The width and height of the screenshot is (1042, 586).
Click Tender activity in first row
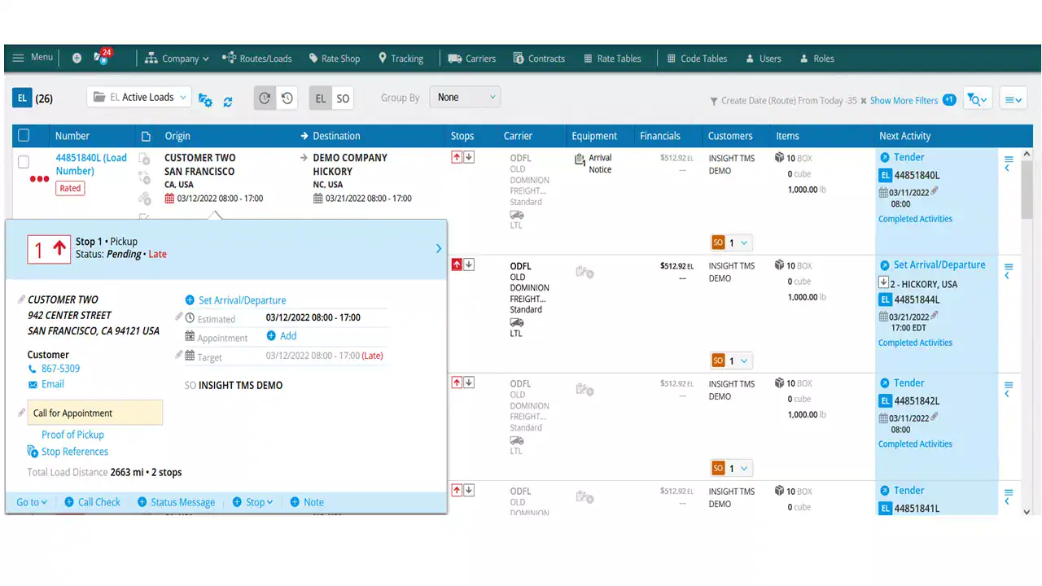coord(908,157)
